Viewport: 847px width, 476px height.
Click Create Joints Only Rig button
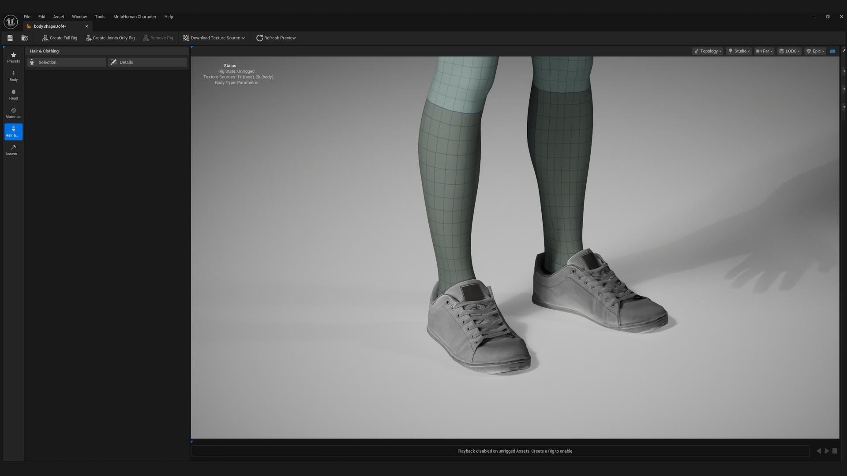pos(110,38)
